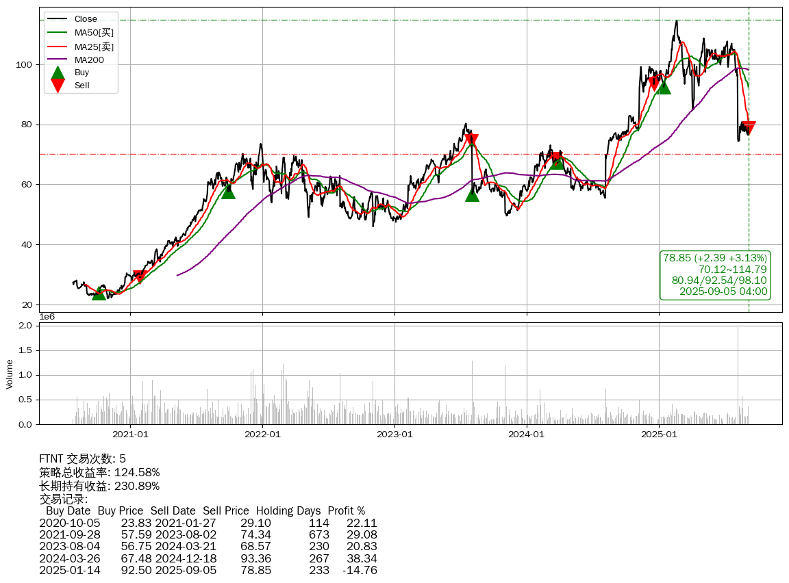
Task: Select the Sell marker near January 2021
Action: (x=140, y=276)
